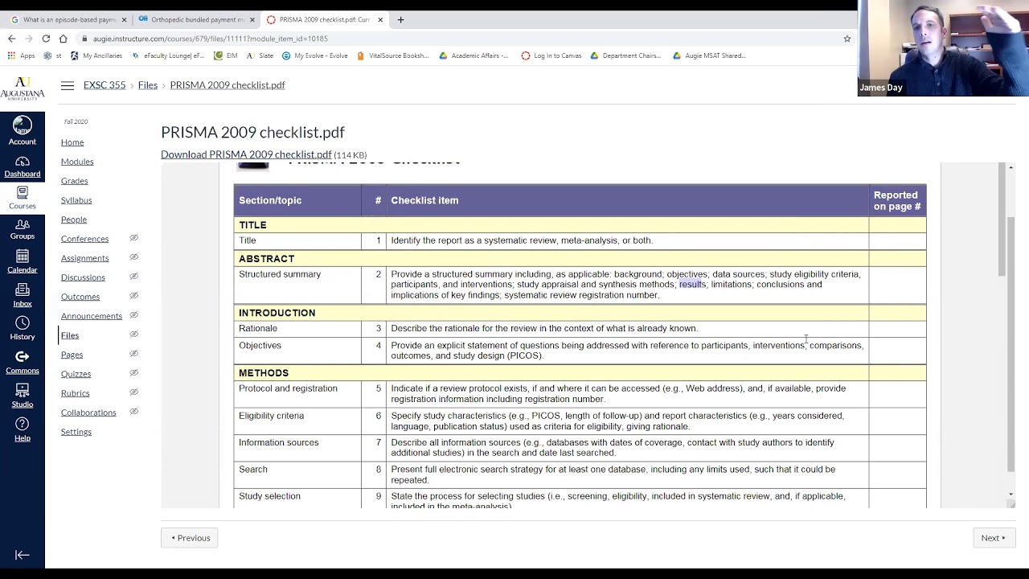The width and height of the screenshot is (1029, 579).
Task: Click the hidden-eye icon beside Quizzes
Action: [x=134, y=374]
